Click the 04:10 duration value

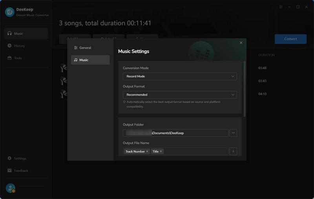point(262,94)
